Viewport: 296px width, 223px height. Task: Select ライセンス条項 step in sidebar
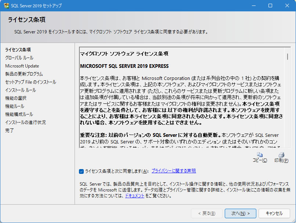pyautogui.click(x=18, y=50)
